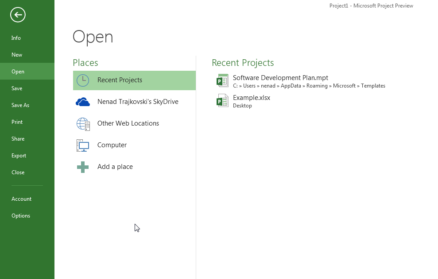Screen dimensions: 438x279
Task: Click the back arrow circle icon
Action: (18, 15)
